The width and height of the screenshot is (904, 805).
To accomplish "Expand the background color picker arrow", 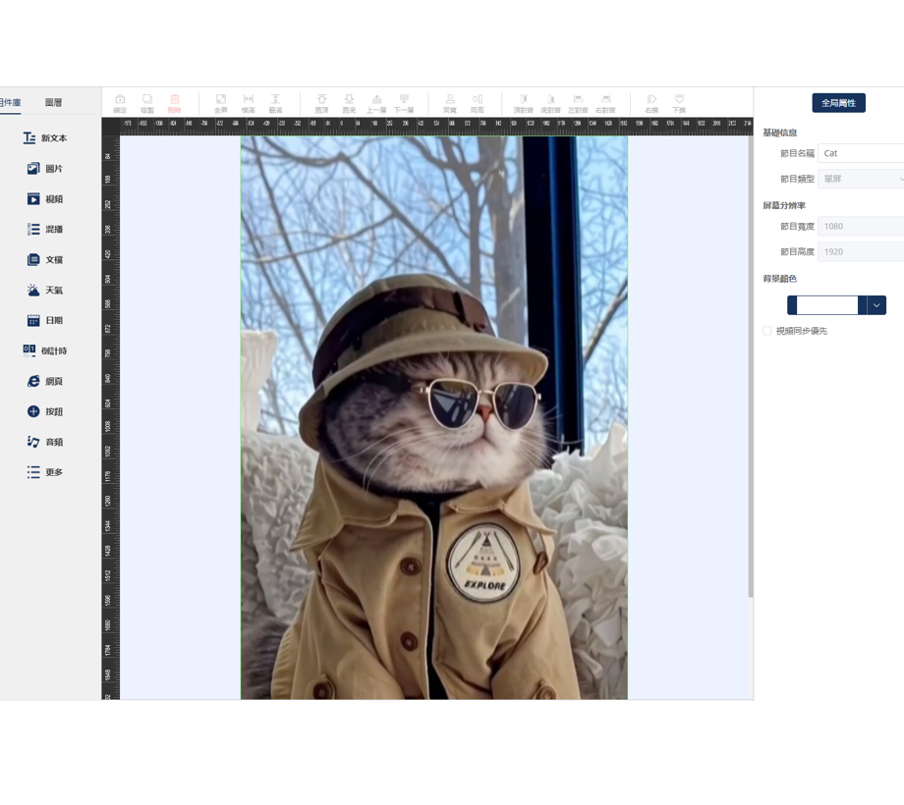I will tap(876, 305).
